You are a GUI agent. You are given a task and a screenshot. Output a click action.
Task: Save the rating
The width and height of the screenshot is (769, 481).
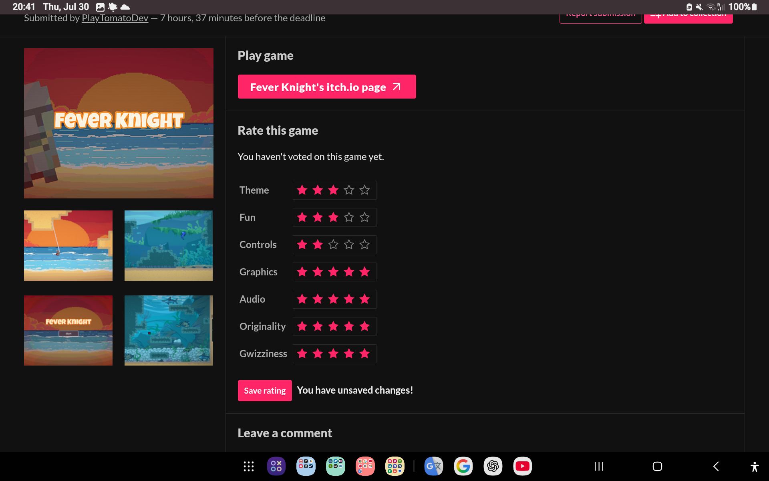(265, 390)
